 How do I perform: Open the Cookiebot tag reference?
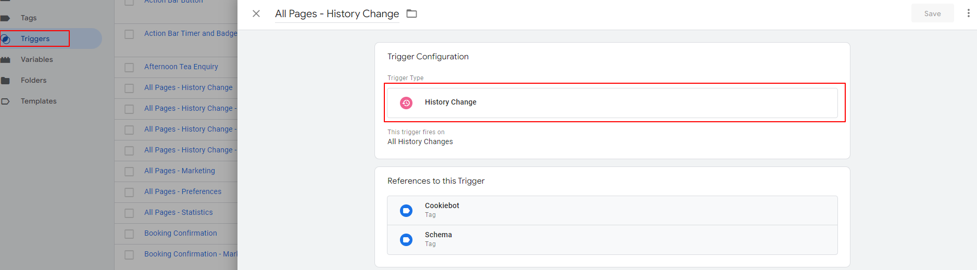pyautogui.click(x=612, y=210)
